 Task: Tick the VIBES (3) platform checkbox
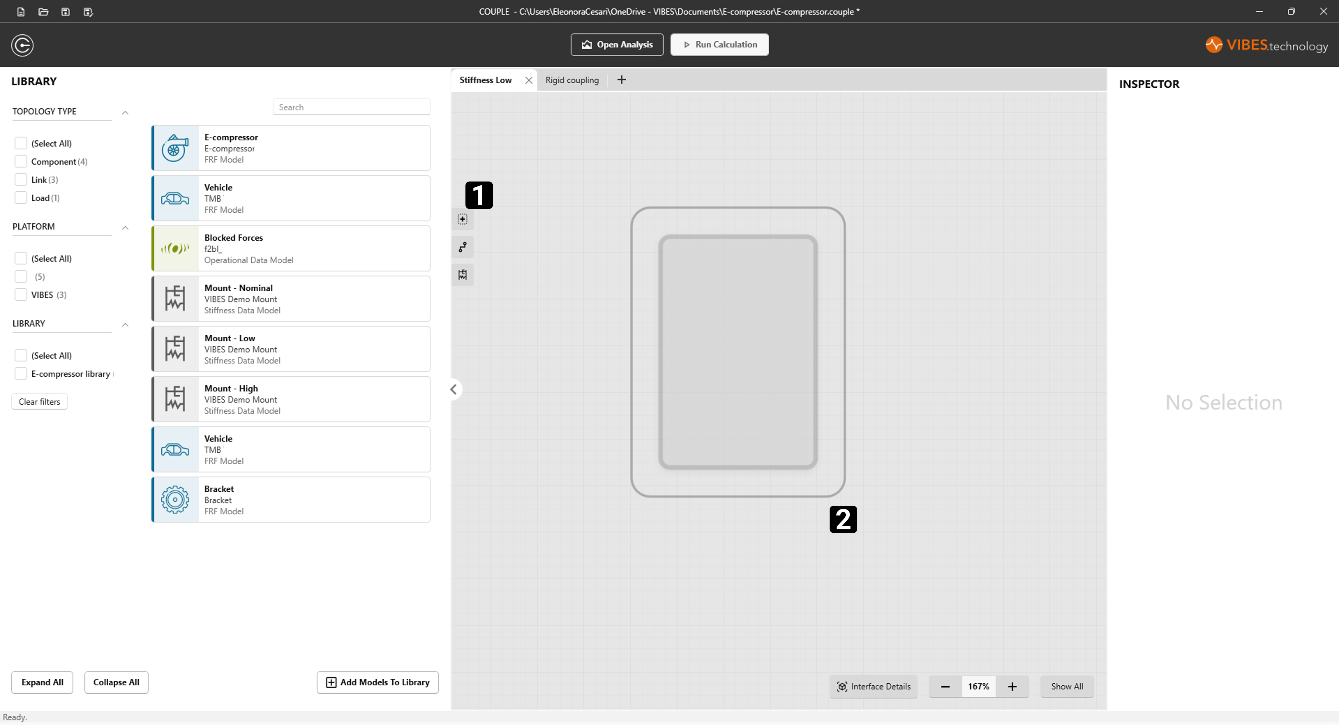click(x=21, y=295)
